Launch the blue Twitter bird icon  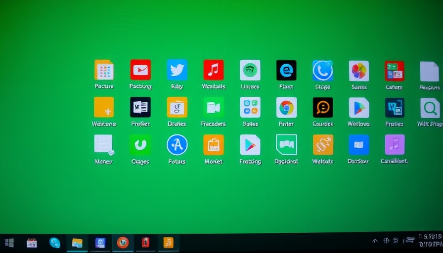177,70
